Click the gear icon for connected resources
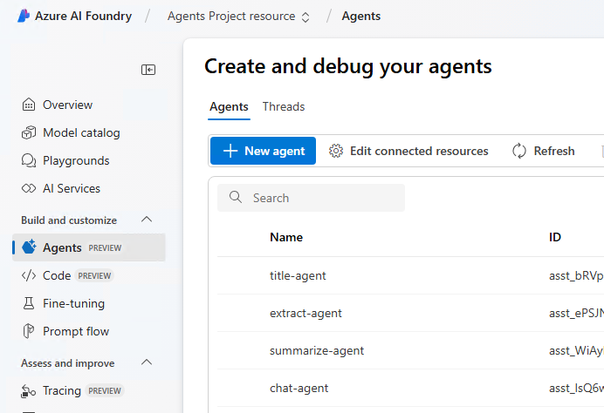 [x=336, y=151]
